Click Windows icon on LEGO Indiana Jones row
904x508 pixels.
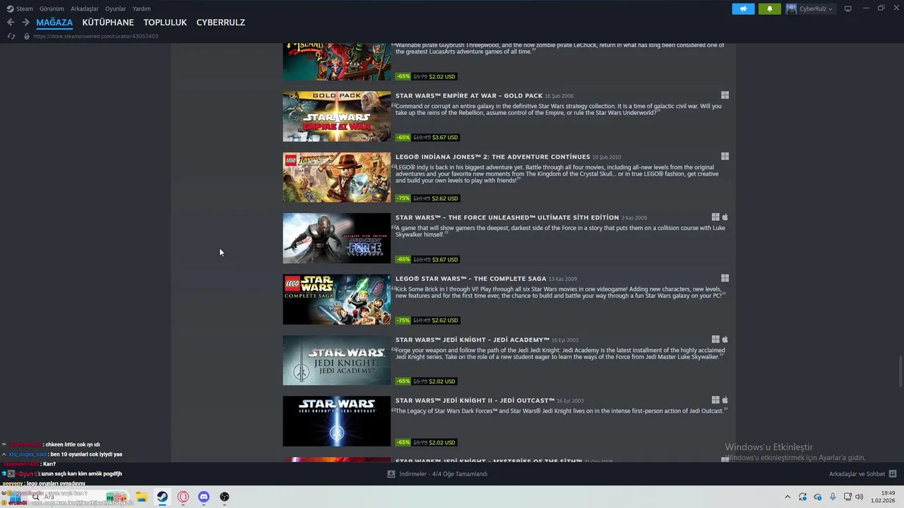tap(725, 157)
